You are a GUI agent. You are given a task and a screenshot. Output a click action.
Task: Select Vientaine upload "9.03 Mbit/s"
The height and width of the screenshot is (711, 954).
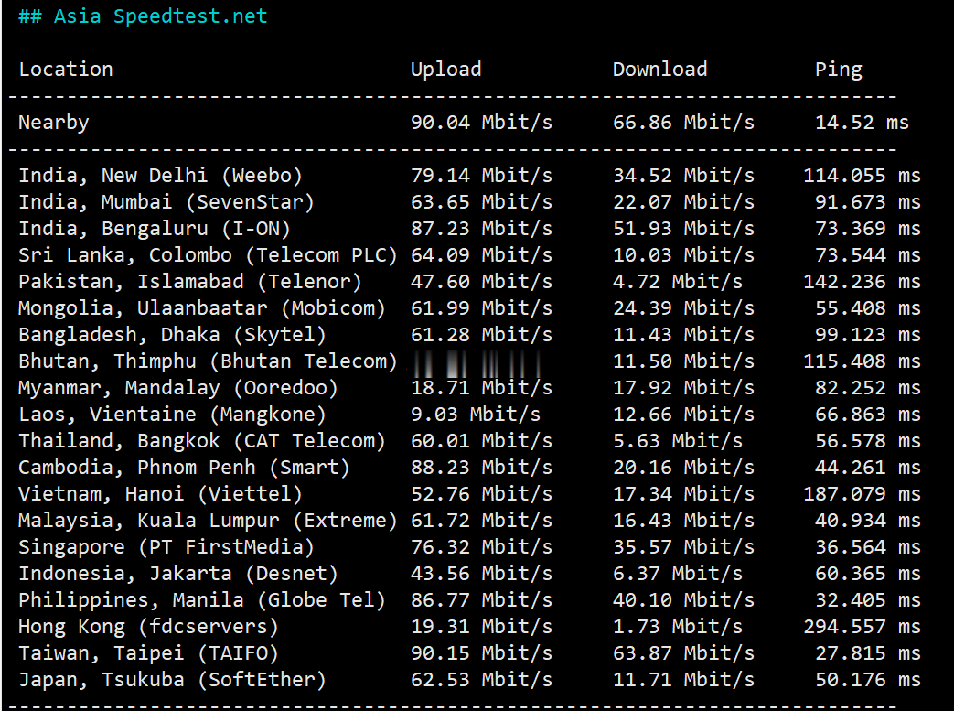point(476,415)
